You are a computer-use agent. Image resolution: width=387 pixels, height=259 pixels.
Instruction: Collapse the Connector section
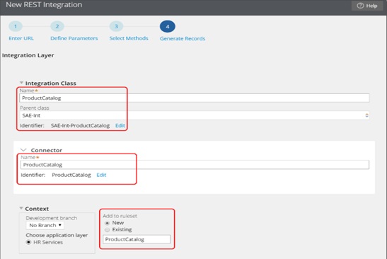coord(23,150)
